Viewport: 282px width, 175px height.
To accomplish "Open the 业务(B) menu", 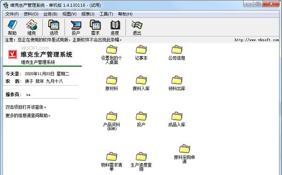I will pyautogui.click(x=50, y=14).
